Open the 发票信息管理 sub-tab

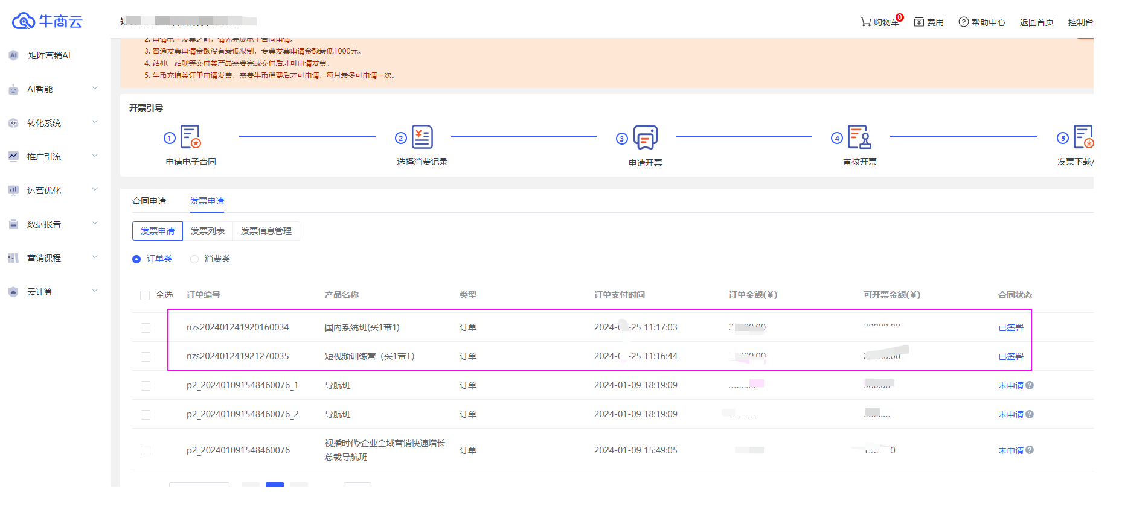pyautogui.click(x=266, y=231)
